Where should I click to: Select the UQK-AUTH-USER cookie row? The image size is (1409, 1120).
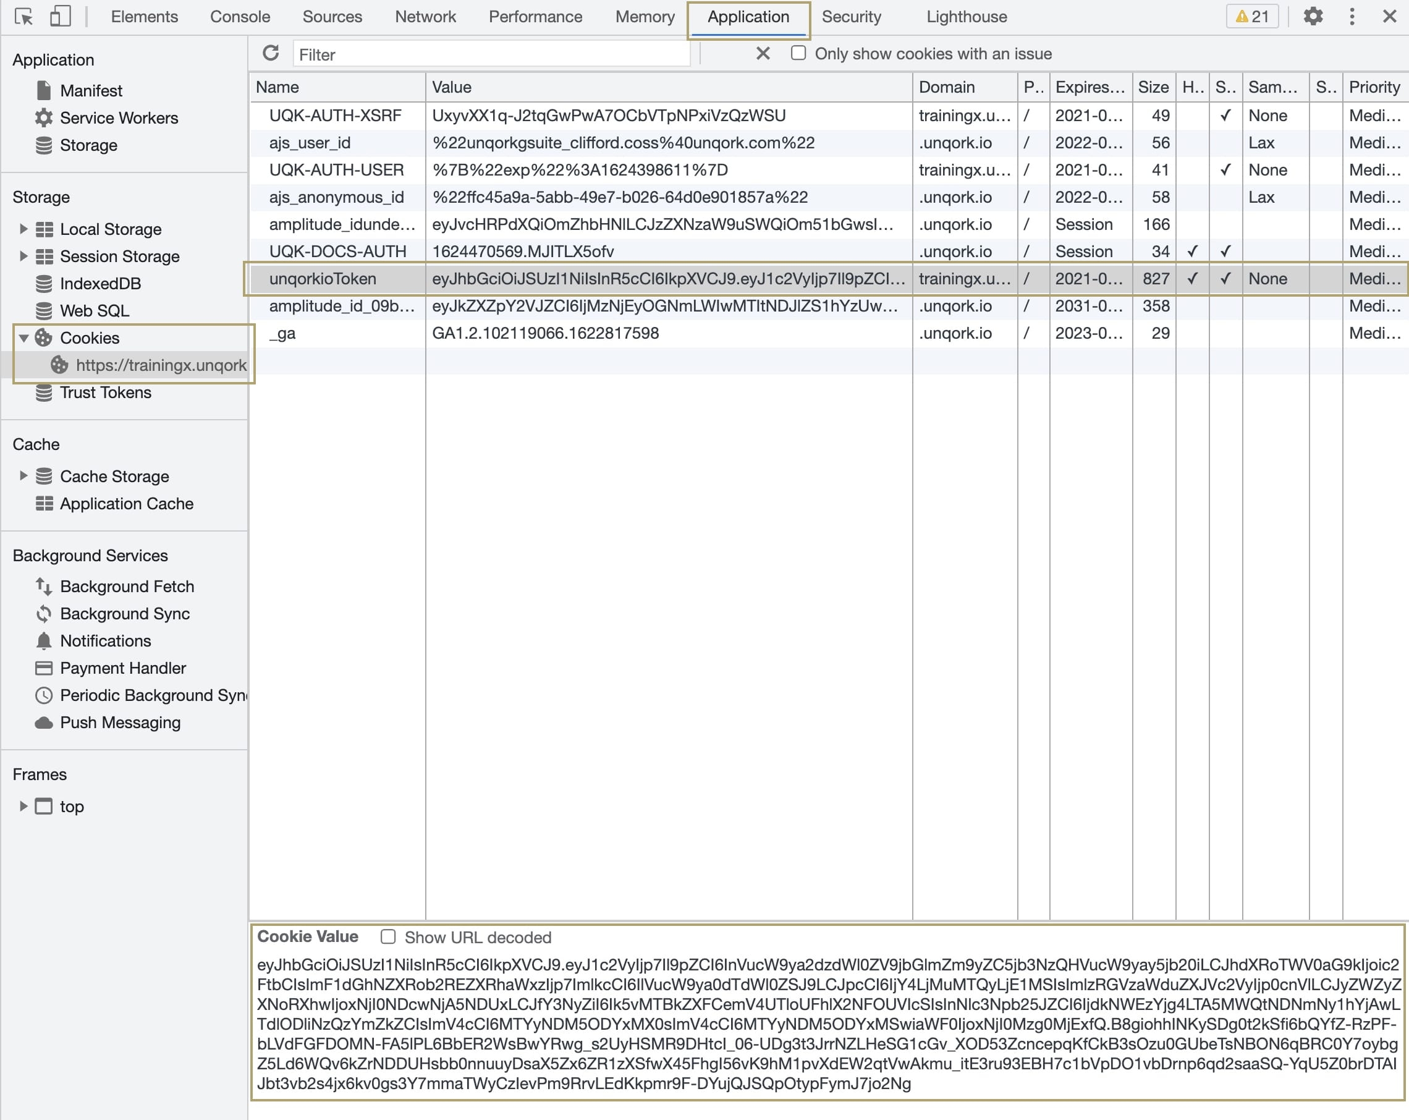pos(829,170)
